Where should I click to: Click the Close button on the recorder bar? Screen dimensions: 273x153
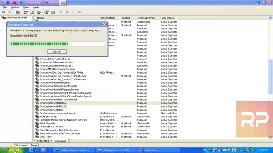click(52, 3)
